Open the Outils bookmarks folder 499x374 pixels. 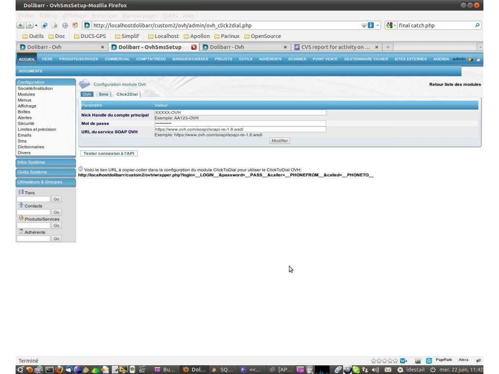(33, 36)
